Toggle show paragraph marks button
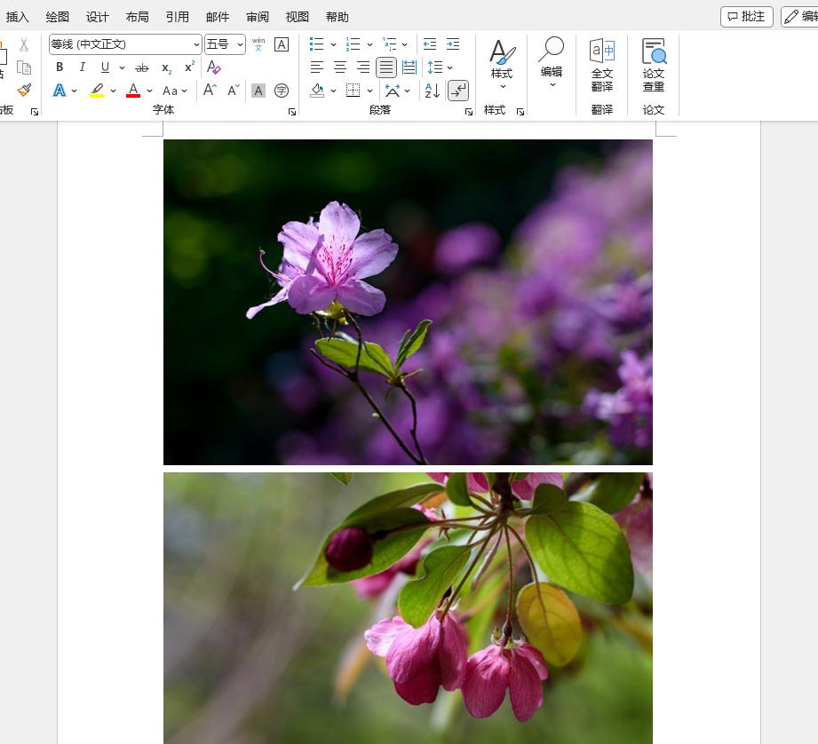The height and width of the screenshot is (744, 818). [x=458, y=91]
